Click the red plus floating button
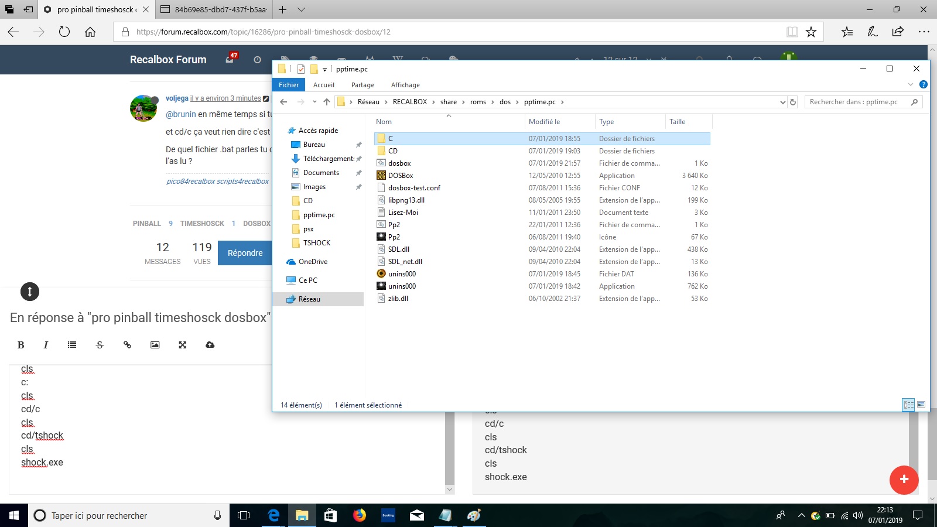 tap(904, 480)
